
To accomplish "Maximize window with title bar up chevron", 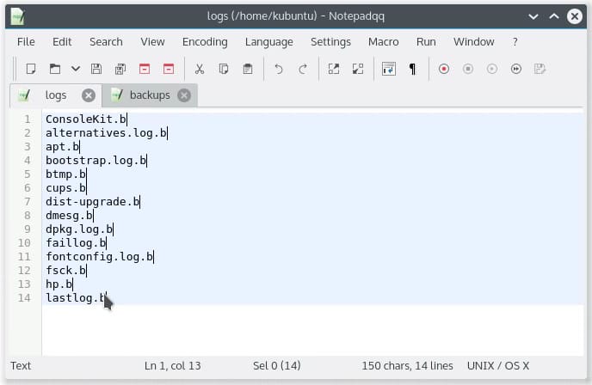I will pyautogui.click(x=554, y=16).
